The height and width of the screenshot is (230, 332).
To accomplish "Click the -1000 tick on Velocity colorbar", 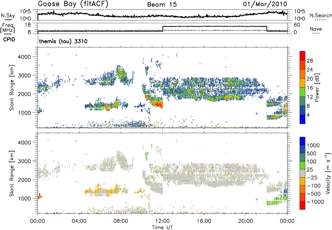I will coord(315,202).
